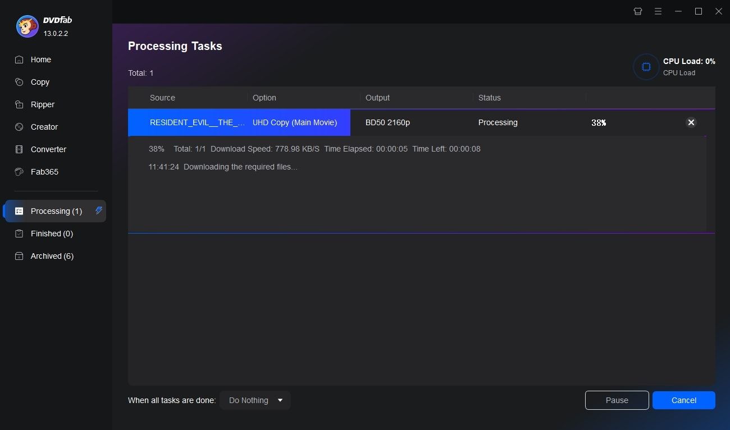730x430 pixels.
Task: Click Time Left 00:00:08 text
Action: [446, 149]
